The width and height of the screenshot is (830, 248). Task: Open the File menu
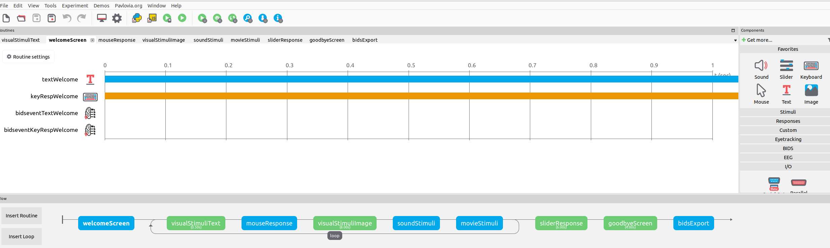click(4, 6)
